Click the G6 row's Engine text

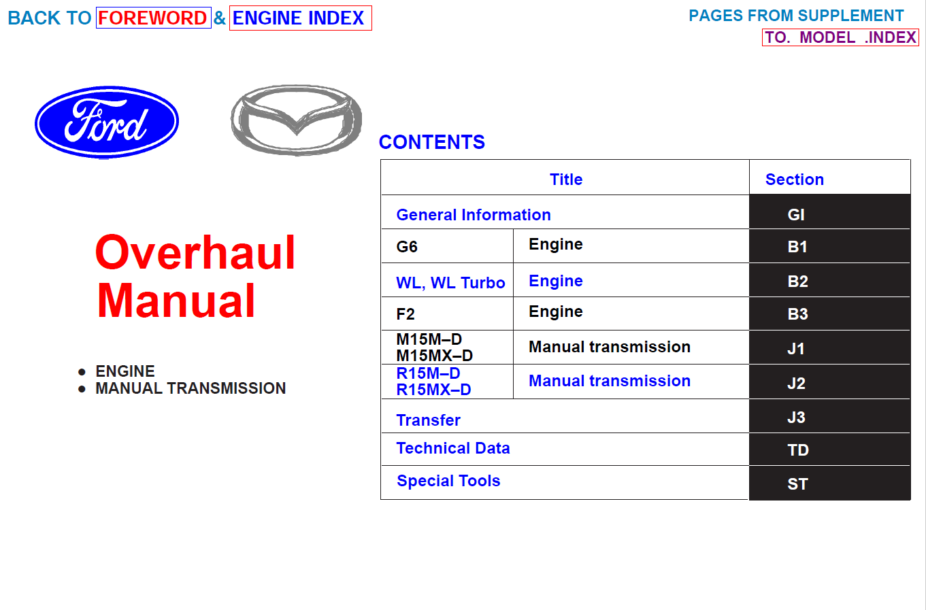click(x=556, y=244)
